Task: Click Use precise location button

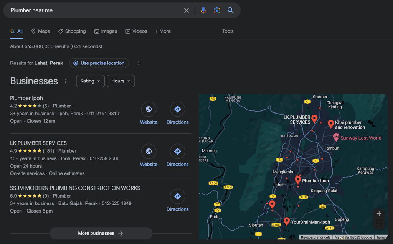Action: point(99,63)
